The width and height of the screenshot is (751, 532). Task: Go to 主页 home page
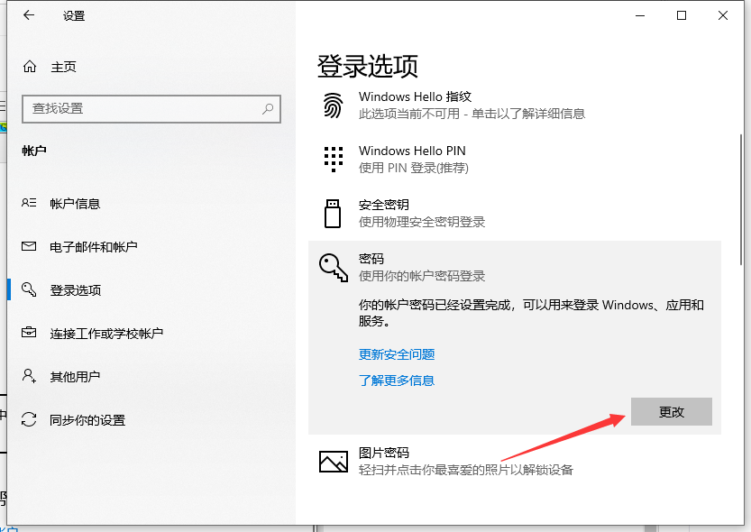point(63,67)
